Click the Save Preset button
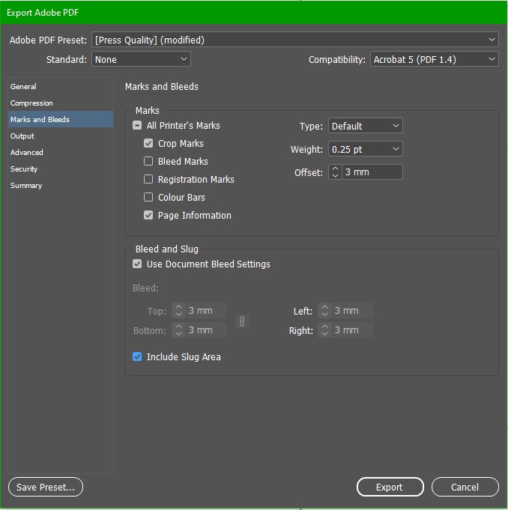Screen dimensions: 508x510 [46, 487]
